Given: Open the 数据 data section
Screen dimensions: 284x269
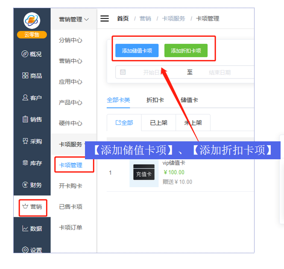Looking at the screenshot, I should (32, 228).
